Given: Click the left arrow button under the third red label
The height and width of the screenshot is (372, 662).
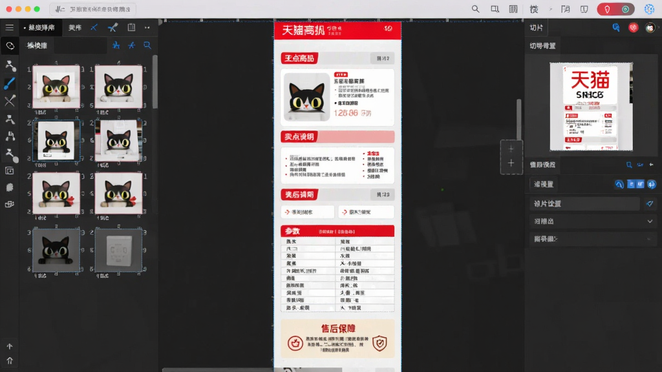Looking at the screenshot, I should tap(307, 212).
